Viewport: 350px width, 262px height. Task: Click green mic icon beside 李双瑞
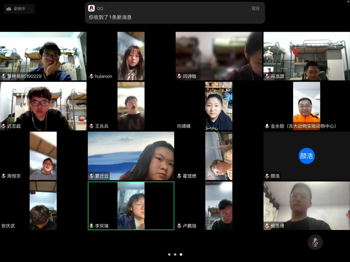point(92,226)
